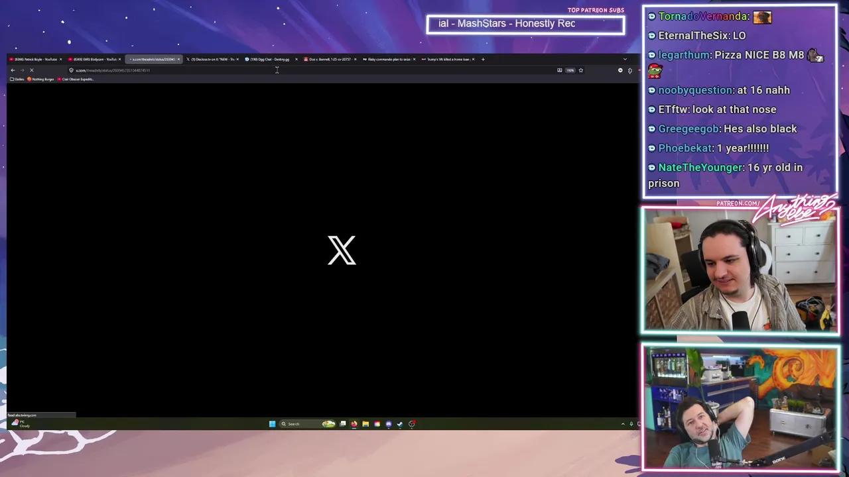This screenshot has height=477, width=849.
Task: Bookmark this page with the star
Action: 581,70
